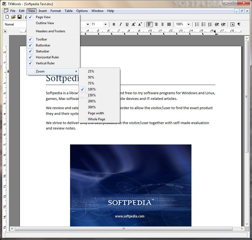Click the tab type toolbar icon
Image resolution: width=252 pixels, height=240 pixels.
[x=232, y=24]
